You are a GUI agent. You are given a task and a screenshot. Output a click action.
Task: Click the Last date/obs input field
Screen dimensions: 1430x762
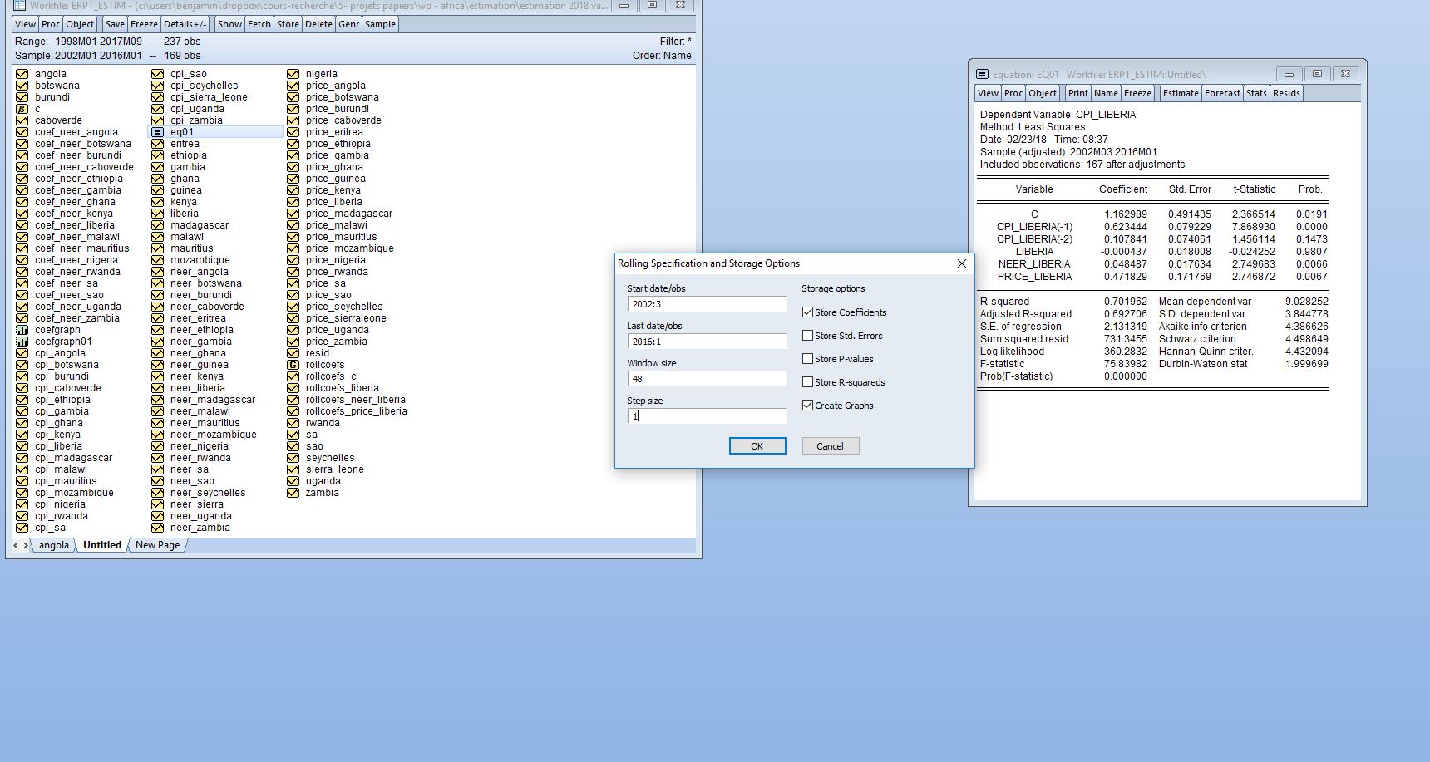tap(707, 342)
